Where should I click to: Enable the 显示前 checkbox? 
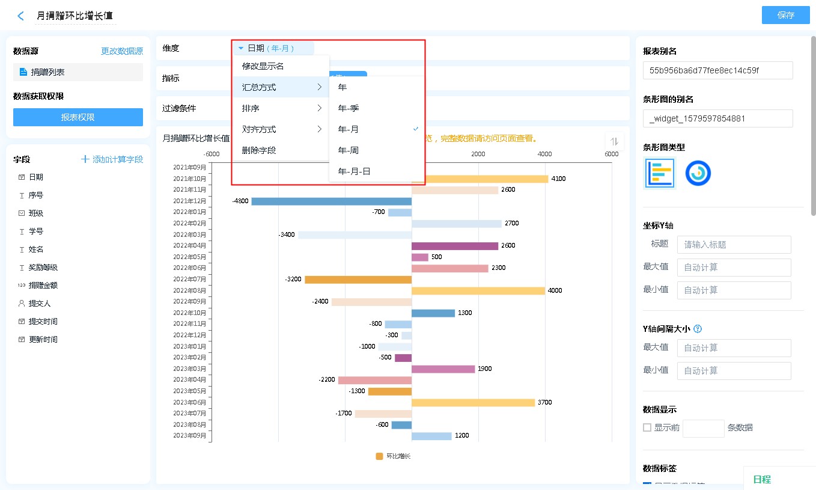[x=647, y=427]
